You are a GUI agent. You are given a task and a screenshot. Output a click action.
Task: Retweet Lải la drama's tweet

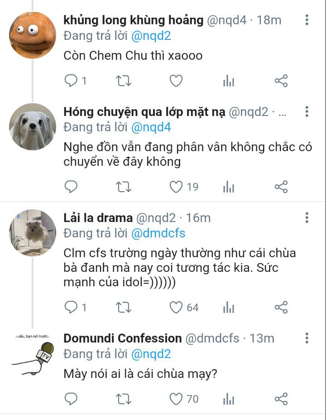click(x=123, y=308)
